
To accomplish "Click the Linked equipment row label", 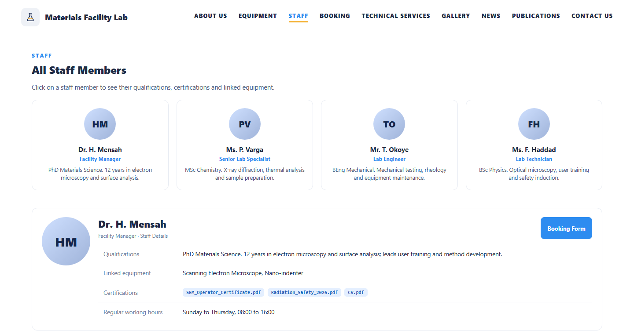I will click(127, 273).
